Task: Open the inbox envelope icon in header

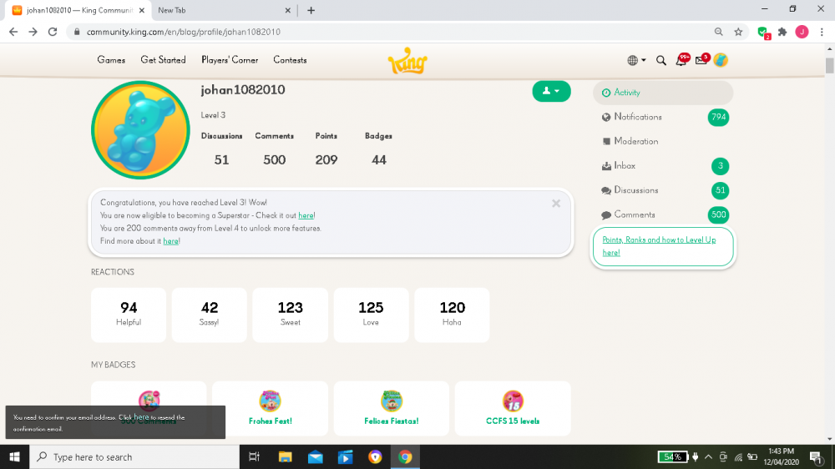Action: (x=701, y=60)
